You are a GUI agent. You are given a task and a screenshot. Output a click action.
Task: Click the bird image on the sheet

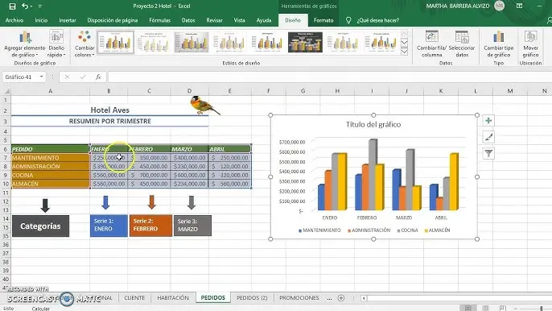(204, 106)
